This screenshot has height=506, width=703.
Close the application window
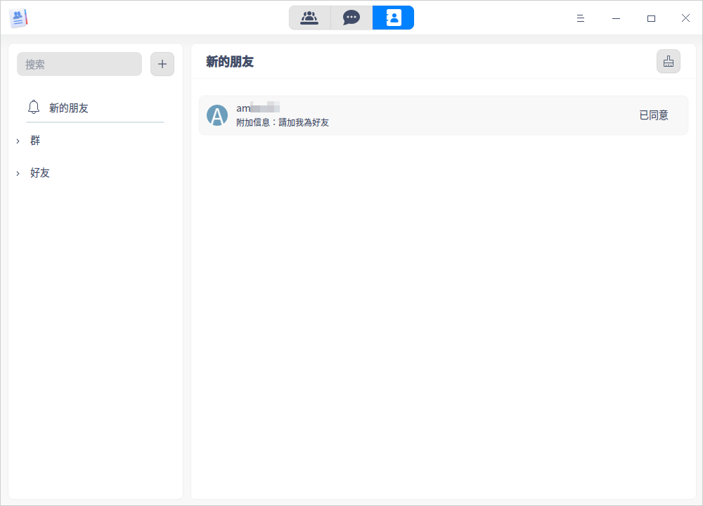pyautogui.click(x=685, y=18)
